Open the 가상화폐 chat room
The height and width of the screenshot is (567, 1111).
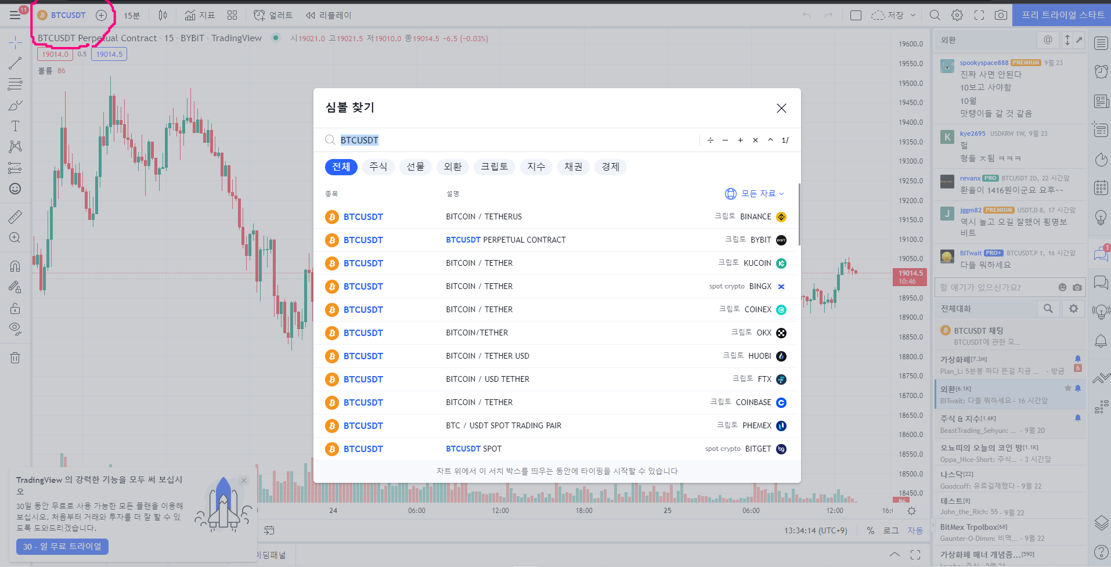point(1010,365)
